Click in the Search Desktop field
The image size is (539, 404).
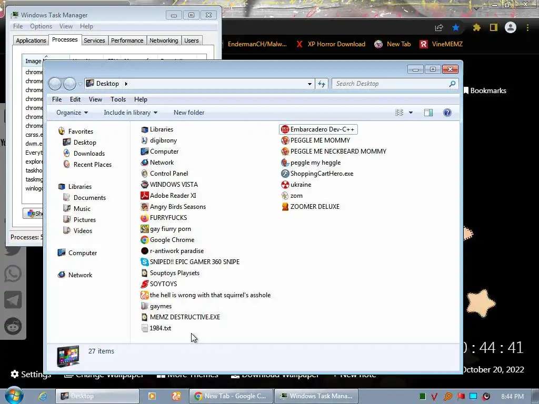[395, 84]
